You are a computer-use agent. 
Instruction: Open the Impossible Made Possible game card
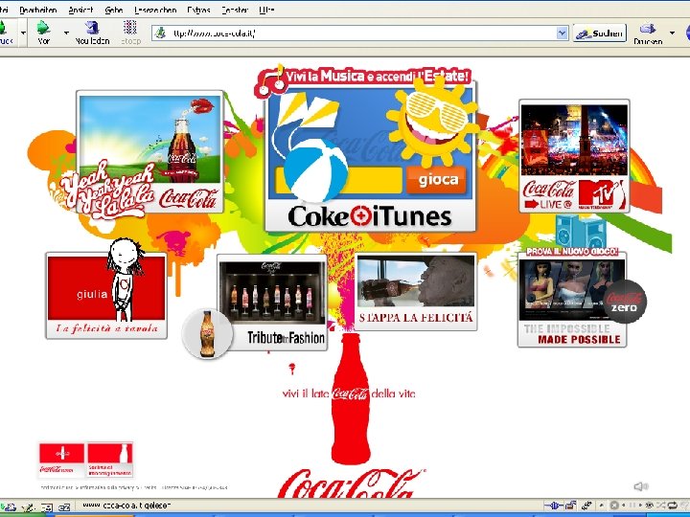572,300
